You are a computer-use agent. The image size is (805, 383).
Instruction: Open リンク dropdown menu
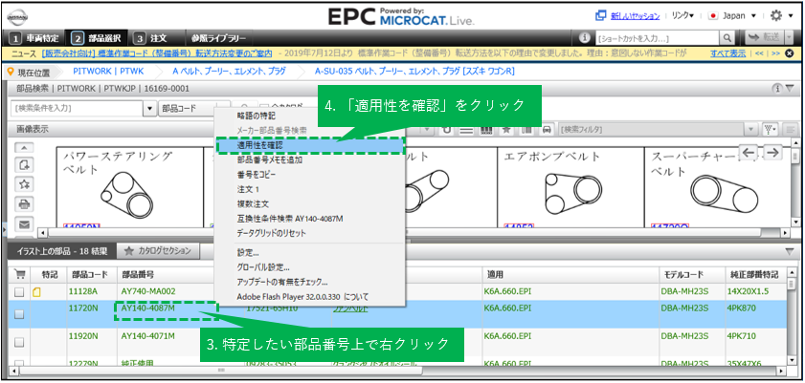pos(682,16)
